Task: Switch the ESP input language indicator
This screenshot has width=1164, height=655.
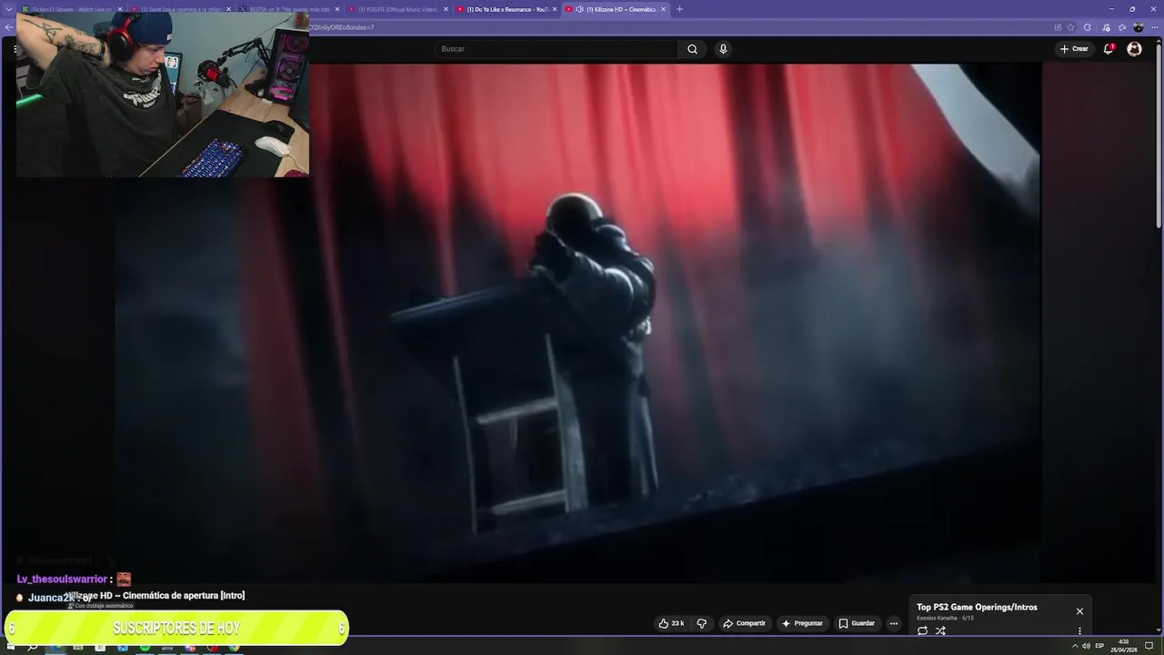Action: (1099, 646)
